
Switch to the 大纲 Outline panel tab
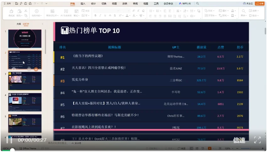pos(19,24)
